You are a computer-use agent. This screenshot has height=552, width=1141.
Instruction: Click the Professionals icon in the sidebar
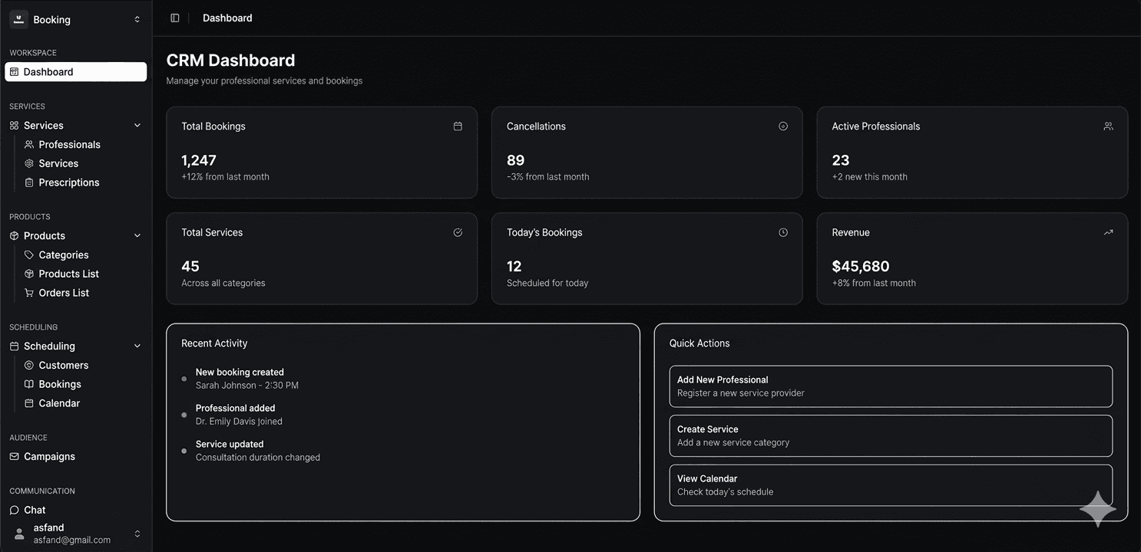28,144
